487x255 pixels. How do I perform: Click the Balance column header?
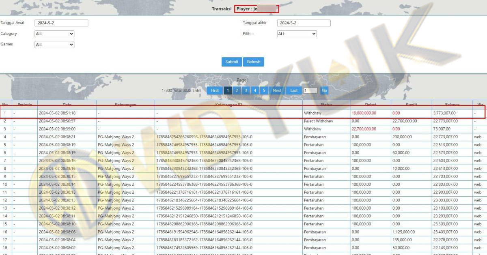(x=452, y=105)
